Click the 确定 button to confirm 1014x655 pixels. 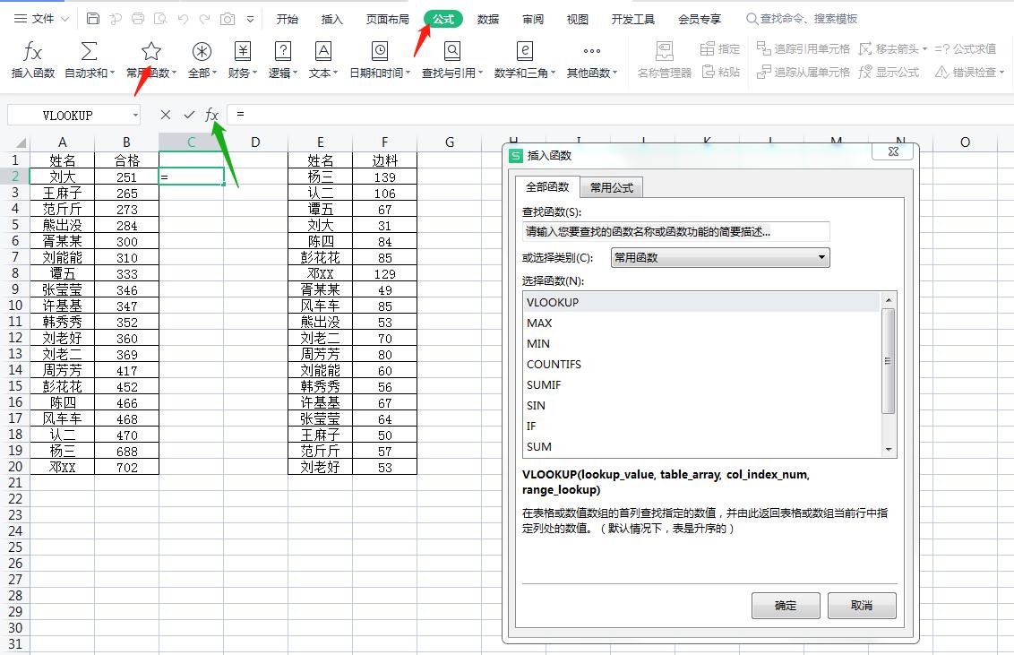[x=786, y=605]
